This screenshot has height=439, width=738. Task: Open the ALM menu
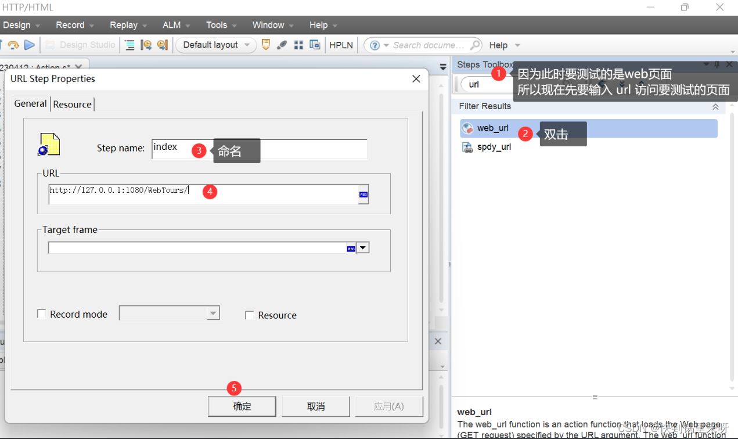pyautogui.click(x=177, y=25)
